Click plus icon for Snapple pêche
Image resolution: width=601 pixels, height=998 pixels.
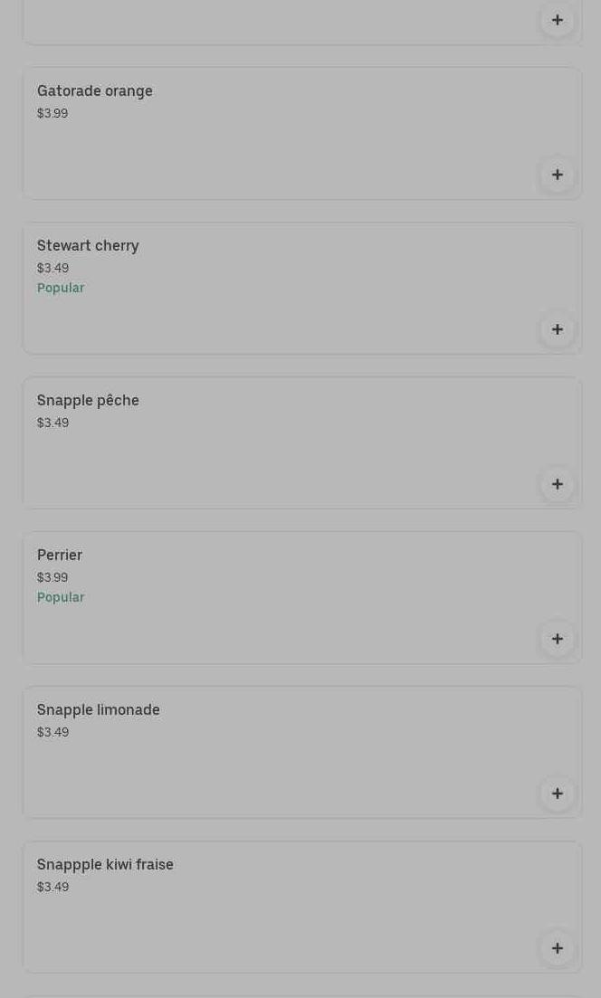pos(558,484)
